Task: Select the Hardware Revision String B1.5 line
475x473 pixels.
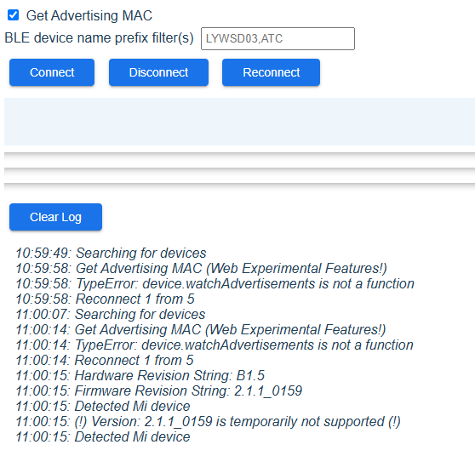Action: click(x=140, y=375)
